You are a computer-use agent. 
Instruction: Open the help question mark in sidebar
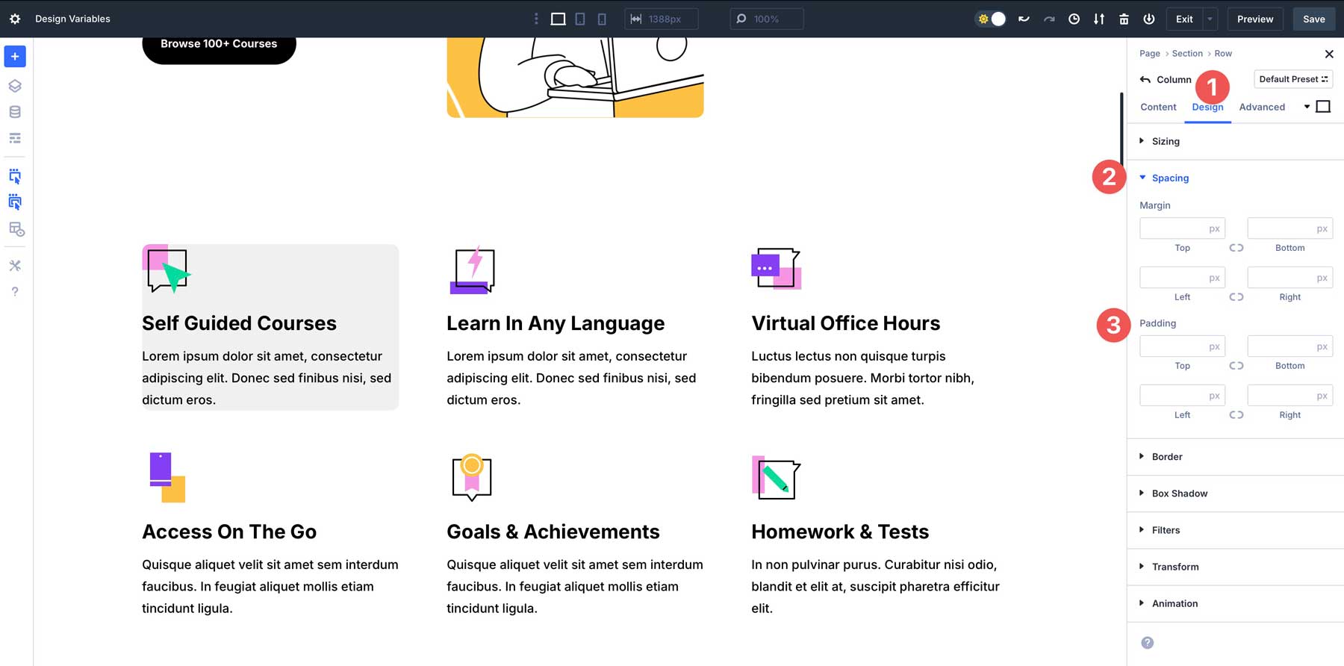[15, 292]
